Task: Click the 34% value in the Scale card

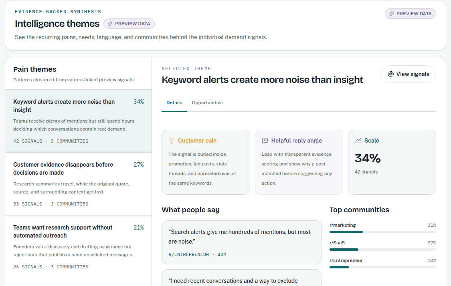Action: click(x=368, y=158)
